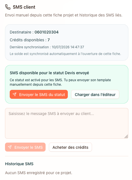Click the paper plane icon on status SMS button
The width and height of the screenshot is (132, 180).
tap(14, 94)
